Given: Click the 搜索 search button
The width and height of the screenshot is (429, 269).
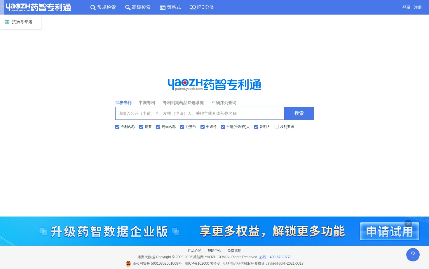Looking at the screenshot, I should pos(299,113).
